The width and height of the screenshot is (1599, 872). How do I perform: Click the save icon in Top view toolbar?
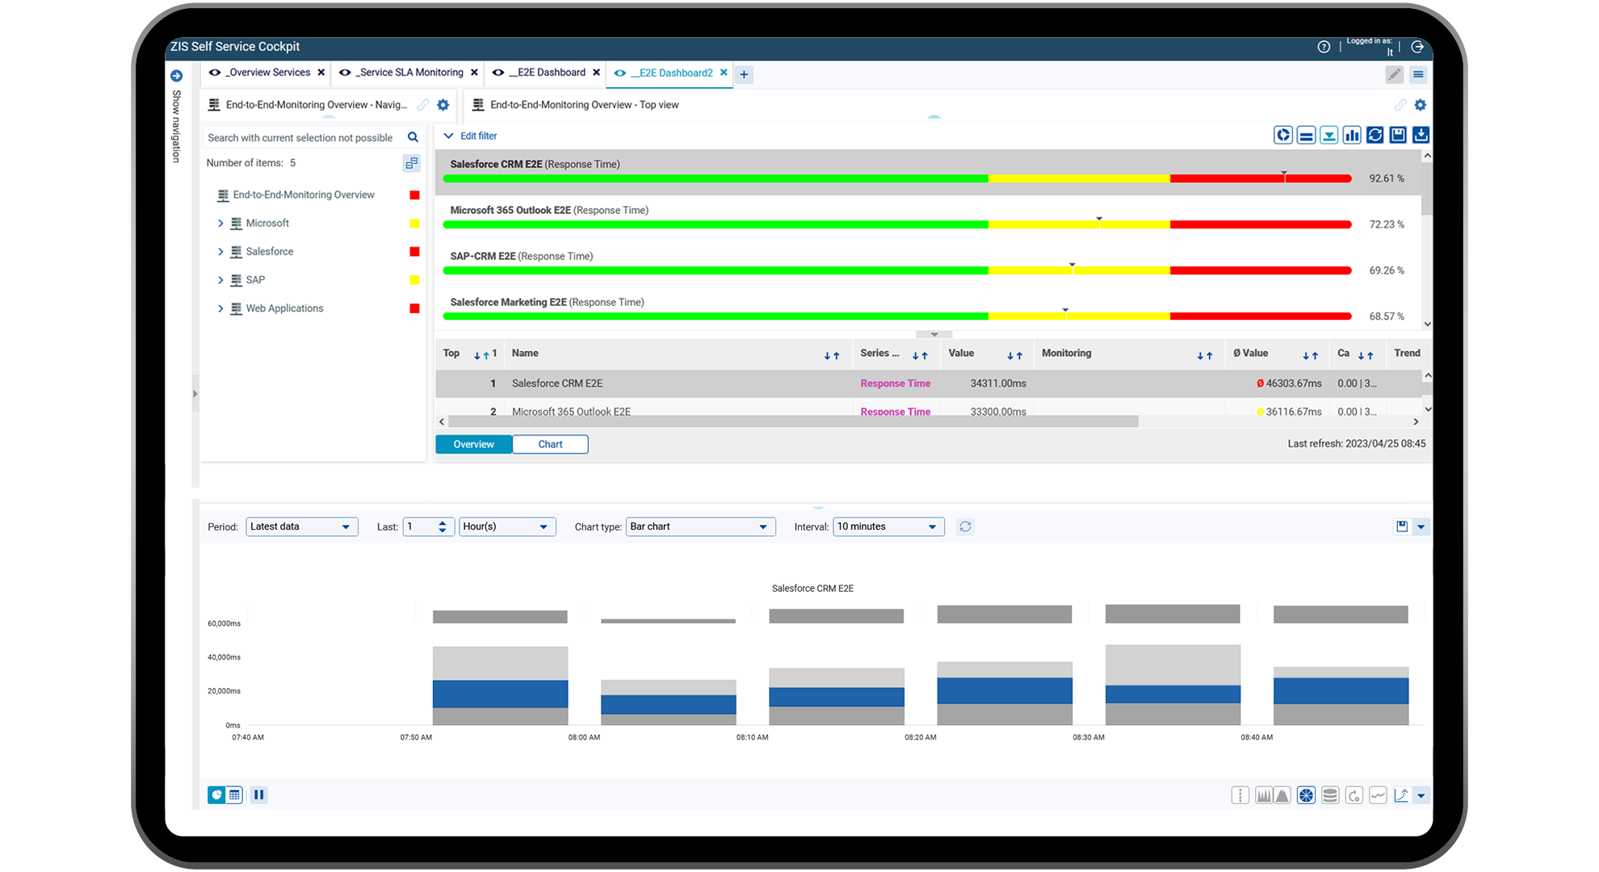coord(1398,135)
